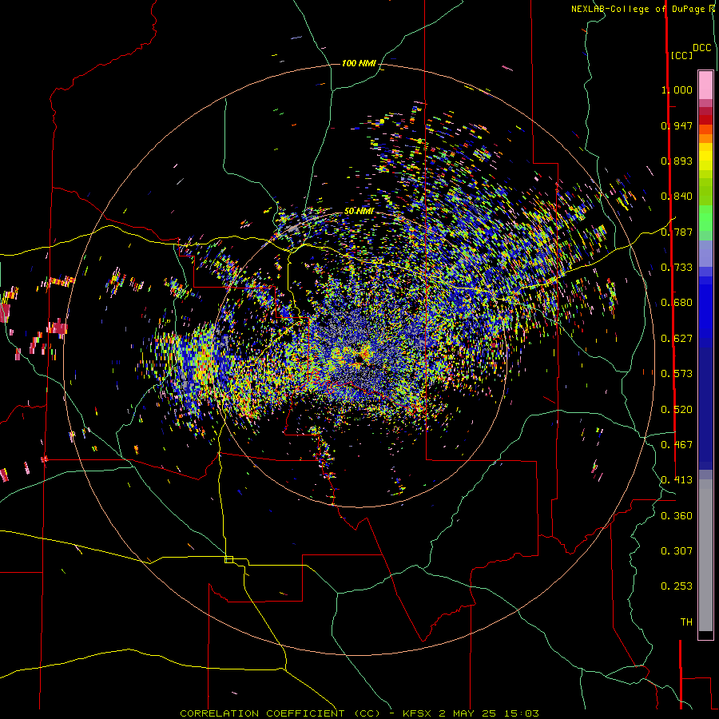Viewport: 719px width, 719px height.
Task: Click the "1.000" scale value
Action: [x=677, y=89]
